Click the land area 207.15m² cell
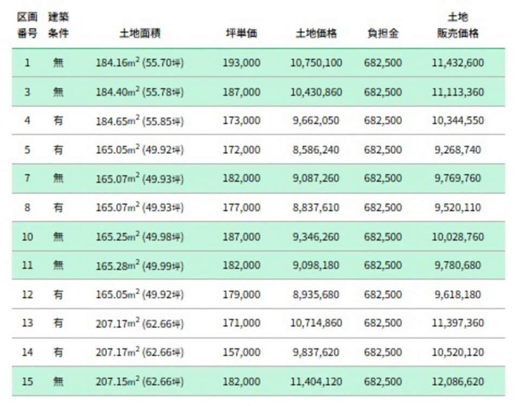Screen dimensions: 516x406 coord(140,382)
